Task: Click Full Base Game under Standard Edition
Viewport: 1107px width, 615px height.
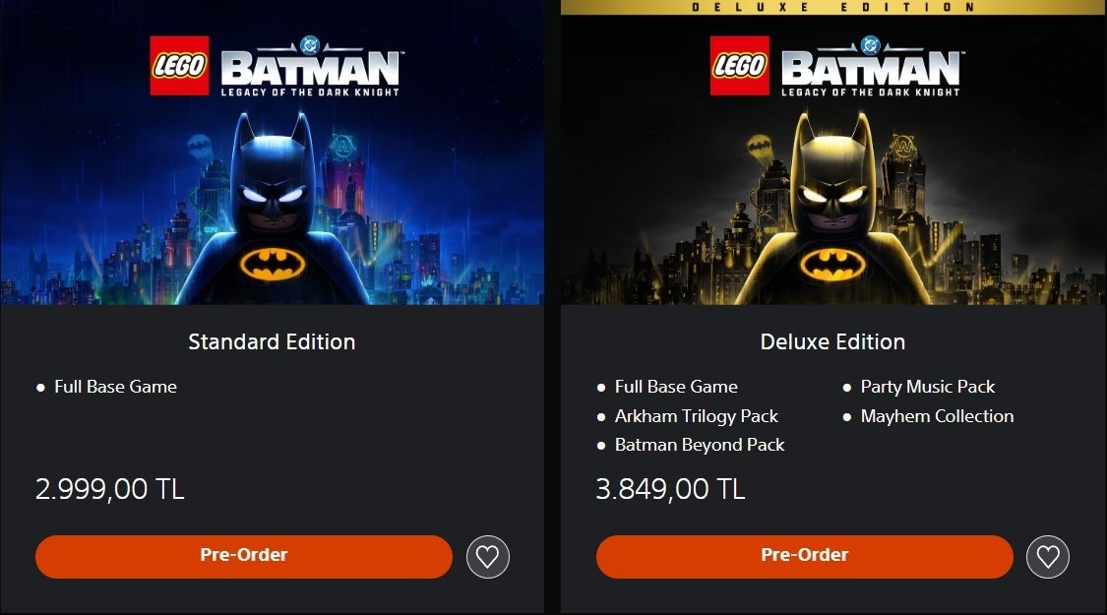Action: [x=115, y=387]
